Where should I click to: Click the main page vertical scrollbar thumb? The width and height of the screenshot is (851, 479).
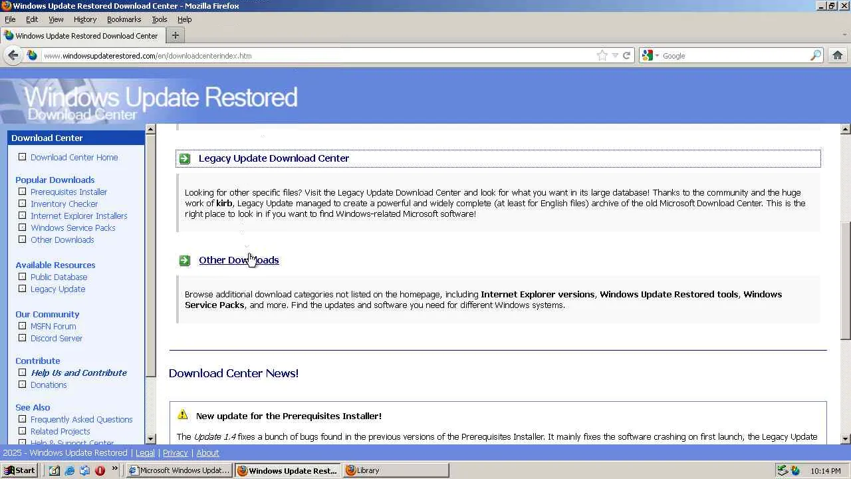pyautogui.click(x=846, y=280)
